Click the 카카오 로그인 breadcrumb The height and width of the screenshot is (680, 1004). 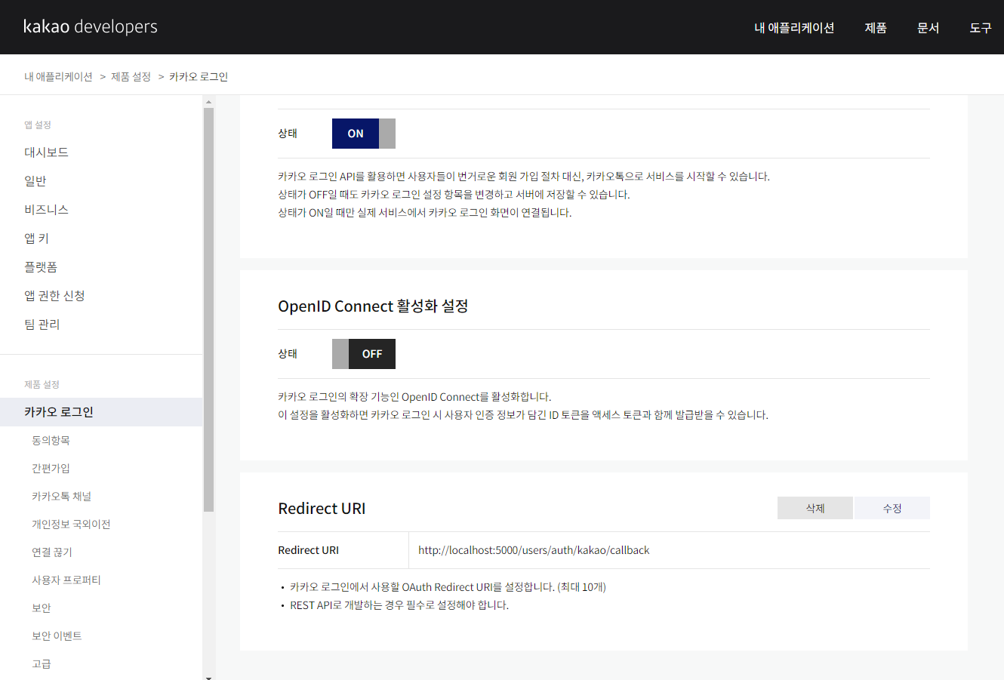pyautogui.click(x=199, y=77)
